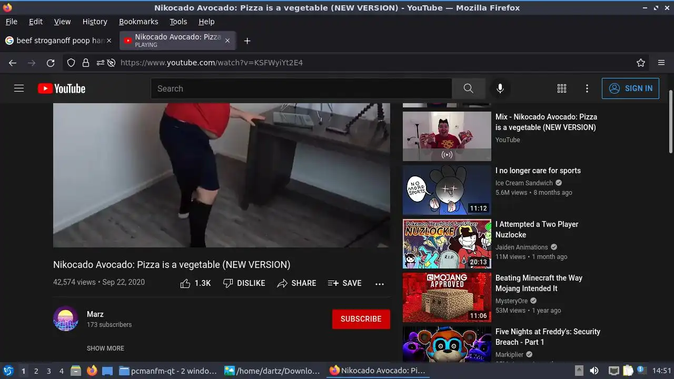Bookmark this page with star icon
674x379 pixels.
(x=641, y=63)
